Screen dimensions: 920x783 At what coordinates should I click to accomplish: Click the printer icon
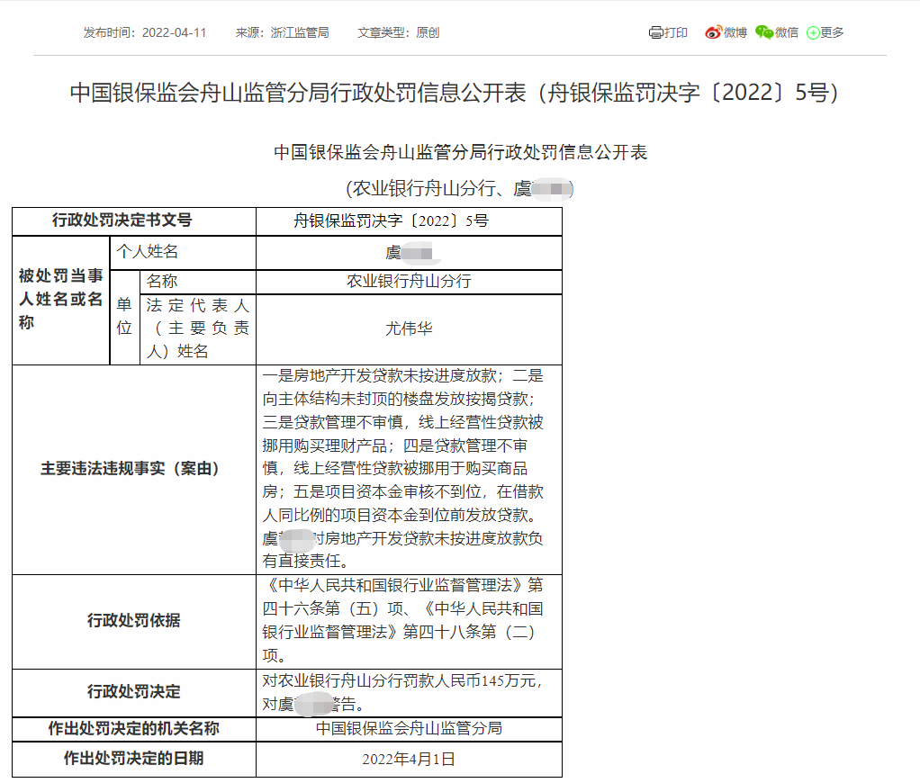[655, 32]
